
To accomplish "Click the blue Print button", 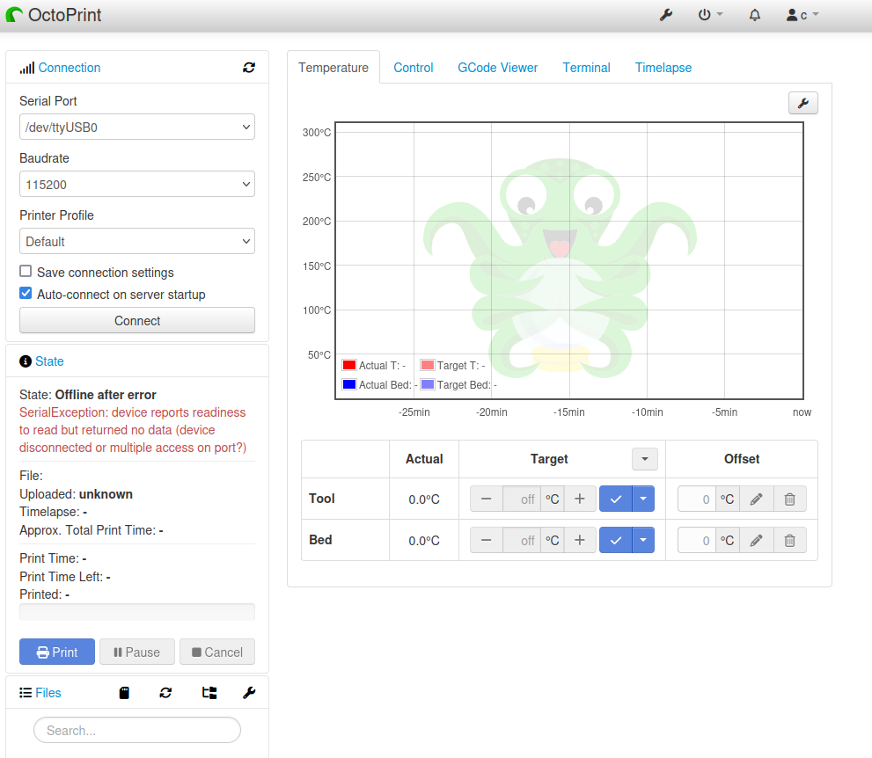I will (x=57, y=652).
